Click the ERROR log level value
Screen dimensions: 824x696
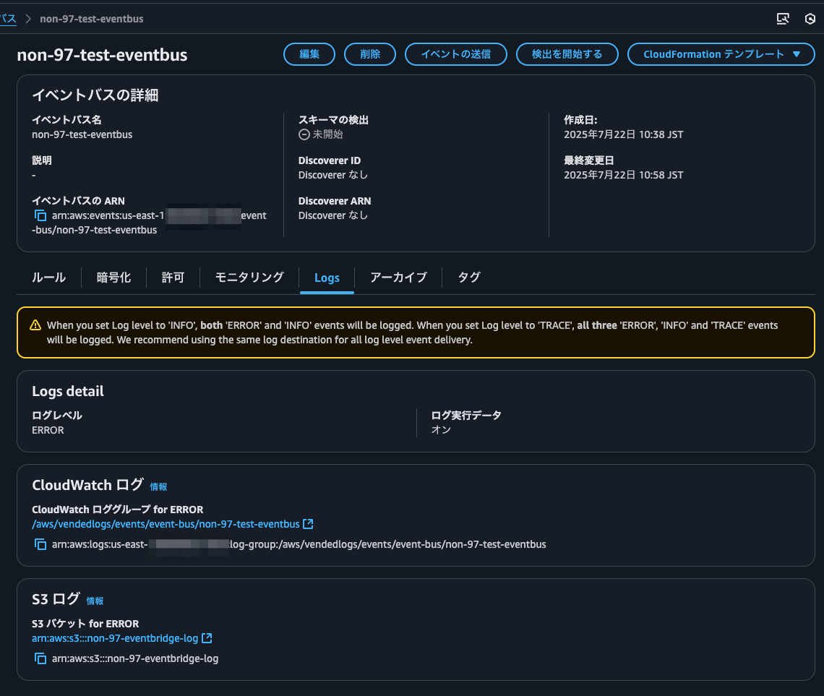point(48,430)
